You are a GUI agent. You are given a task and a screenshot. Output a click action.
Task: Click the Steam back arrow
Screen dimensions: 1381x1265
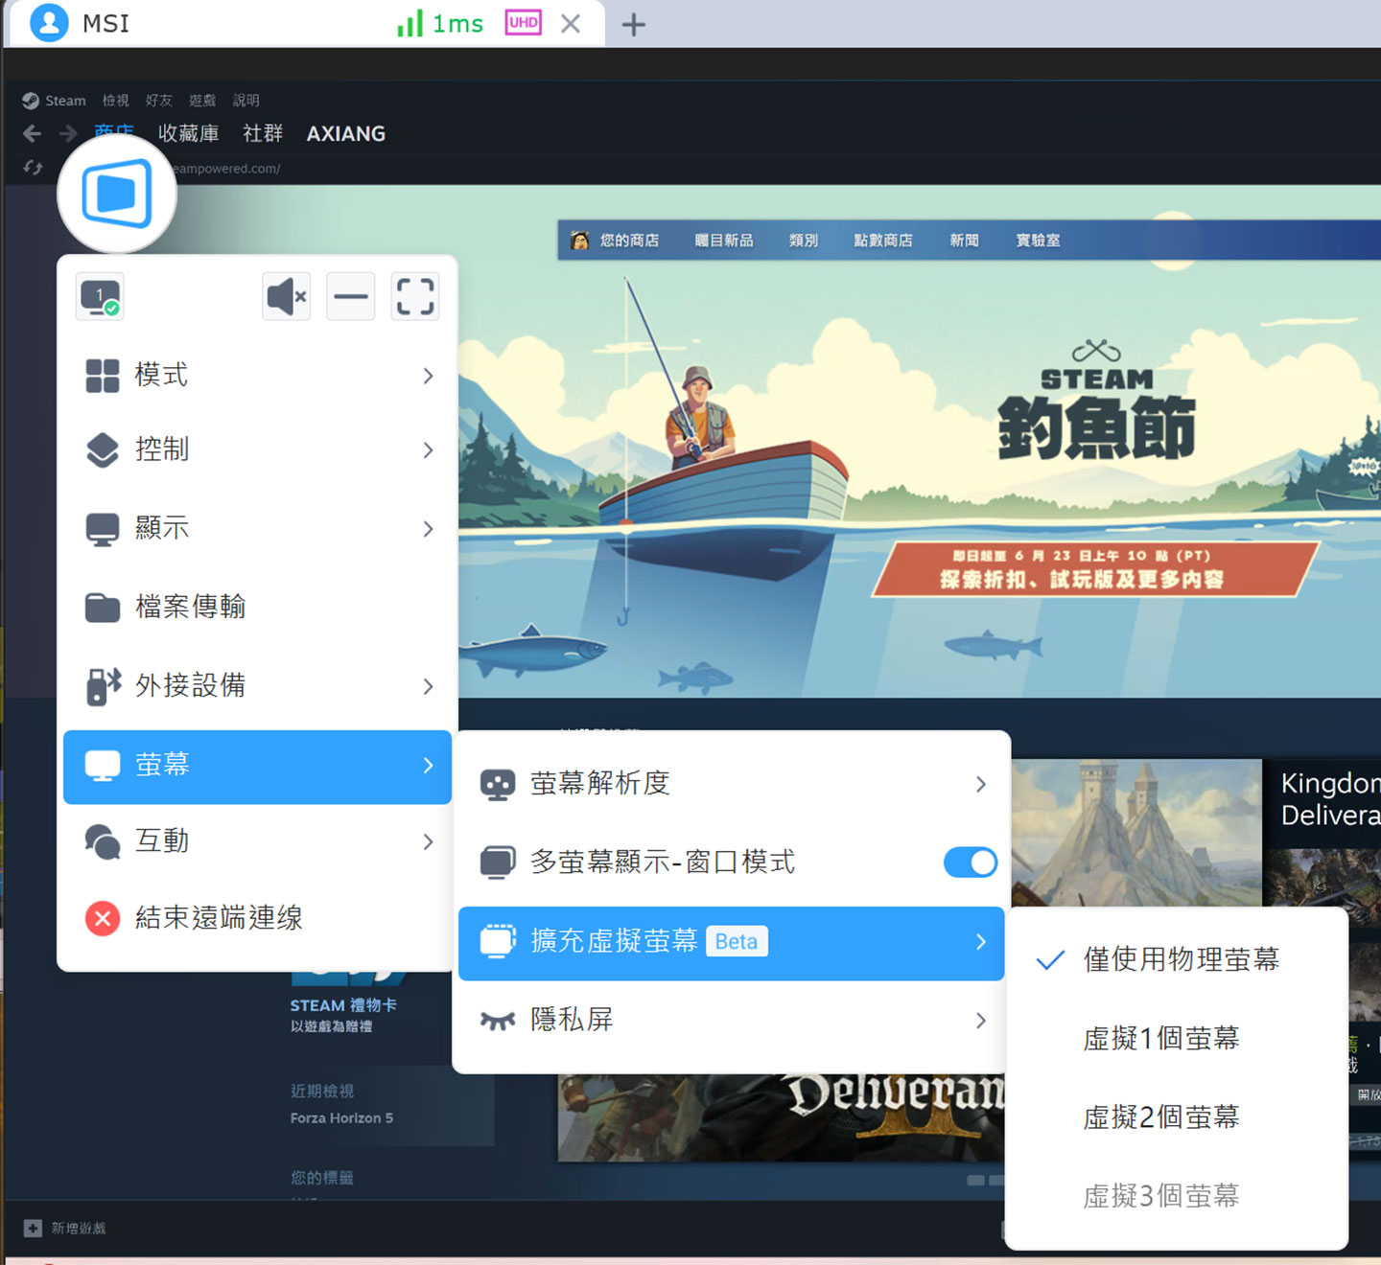coord(32,133)
